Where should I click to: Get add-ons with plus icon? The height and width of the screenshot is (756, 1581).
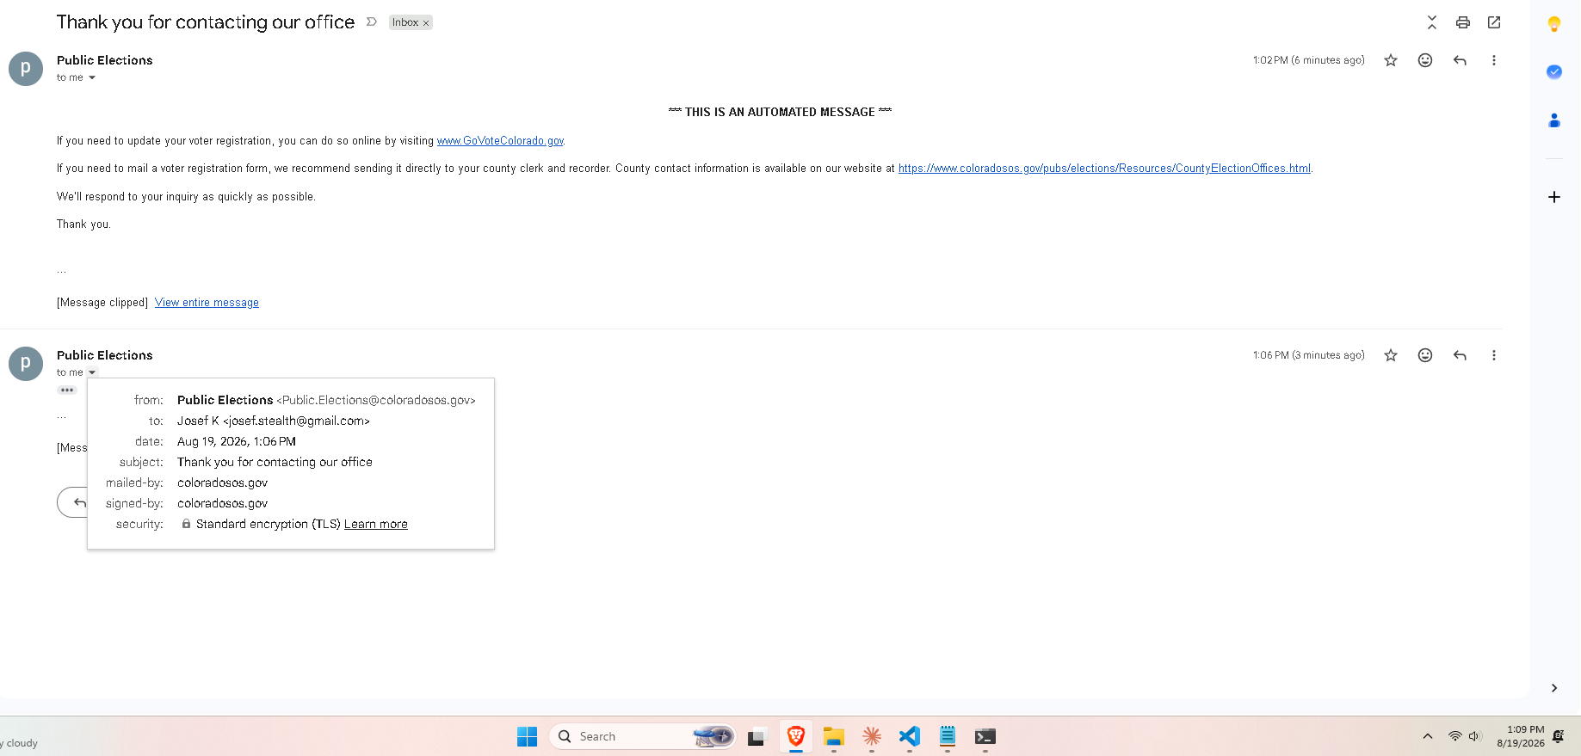tap(1554, 197)
